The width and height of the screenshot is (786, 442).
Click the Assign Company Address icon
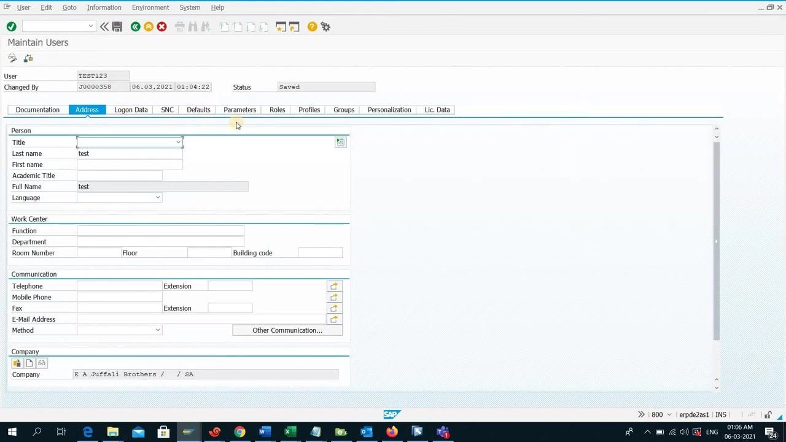pos(17,363)
